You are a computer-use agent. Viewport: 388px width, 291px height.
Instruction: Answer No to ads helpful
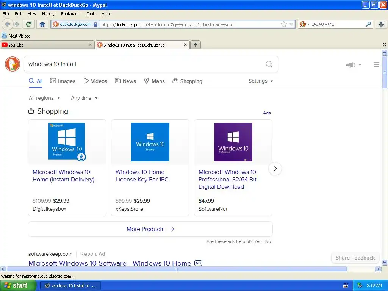coord(268,241)
